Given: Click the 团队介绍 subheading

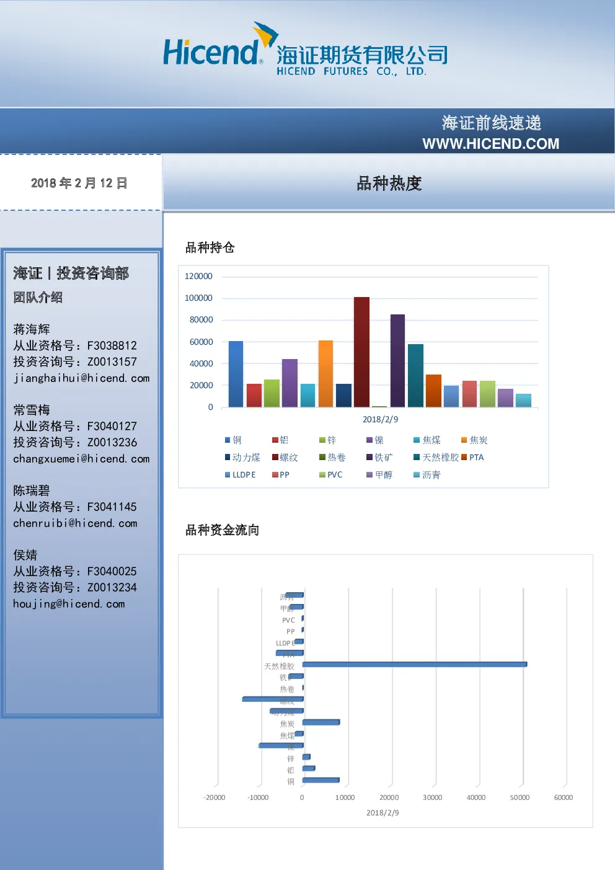Looking at the screenshot, I should (x=38, y=297).
